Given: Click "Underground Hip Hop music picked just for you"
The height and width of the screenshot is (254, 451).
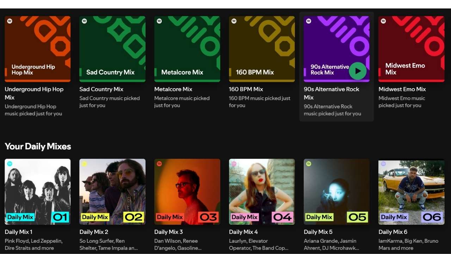Looking at the screenshot, I should (x=33, y=110).
